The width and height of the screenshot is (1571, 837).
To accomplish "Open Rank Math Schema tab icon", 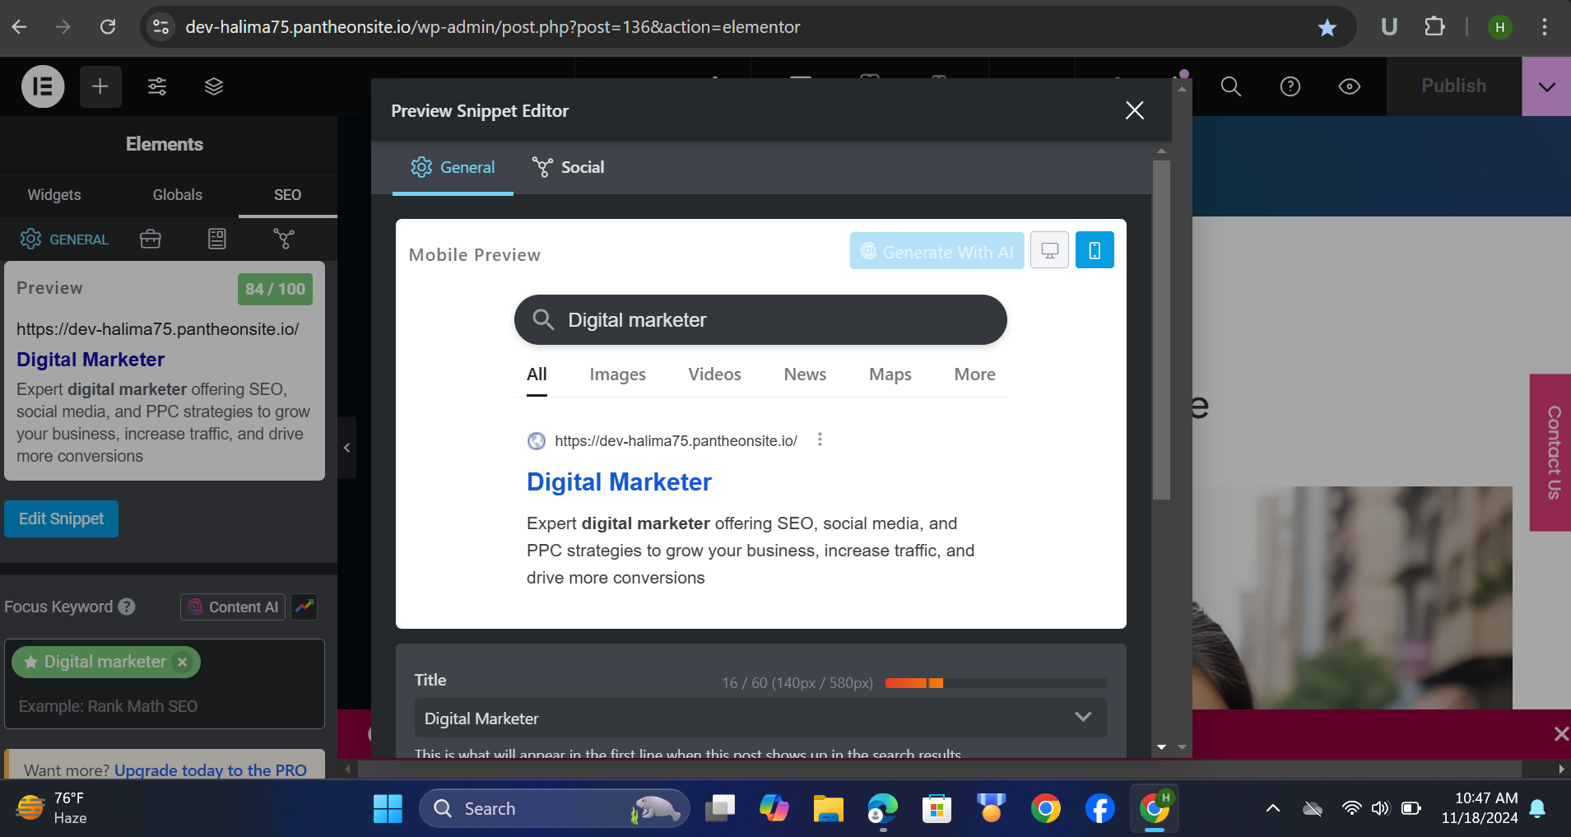I will point(217,239).
